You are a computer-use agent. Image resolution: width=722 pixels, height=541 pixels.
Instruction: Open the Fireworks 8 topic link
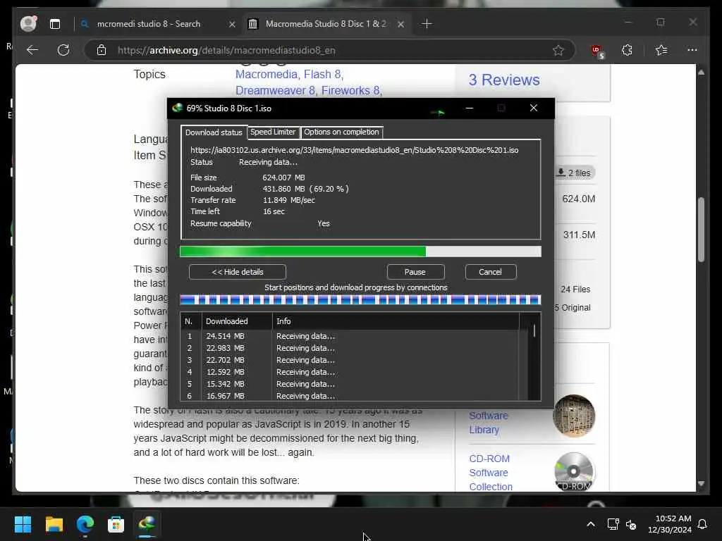pos(350,91)
